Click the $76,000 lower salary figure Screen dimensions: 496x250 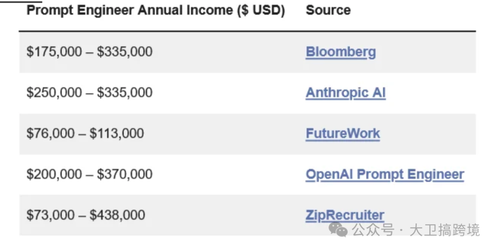click(x=51, y=133)
